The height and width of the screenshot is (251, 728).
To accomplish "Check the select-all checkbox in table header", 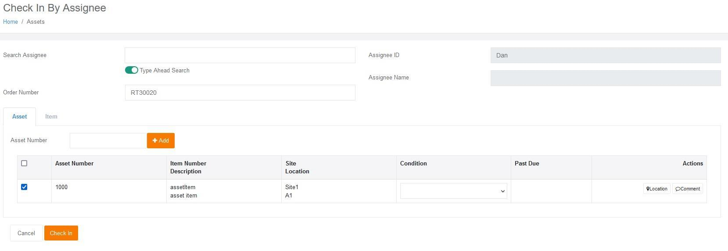I will 24,163.
